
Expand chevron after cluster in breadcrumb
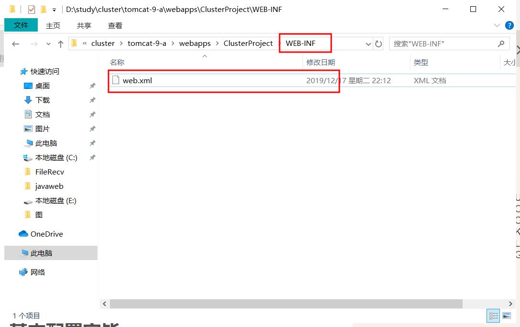point(121,44)
